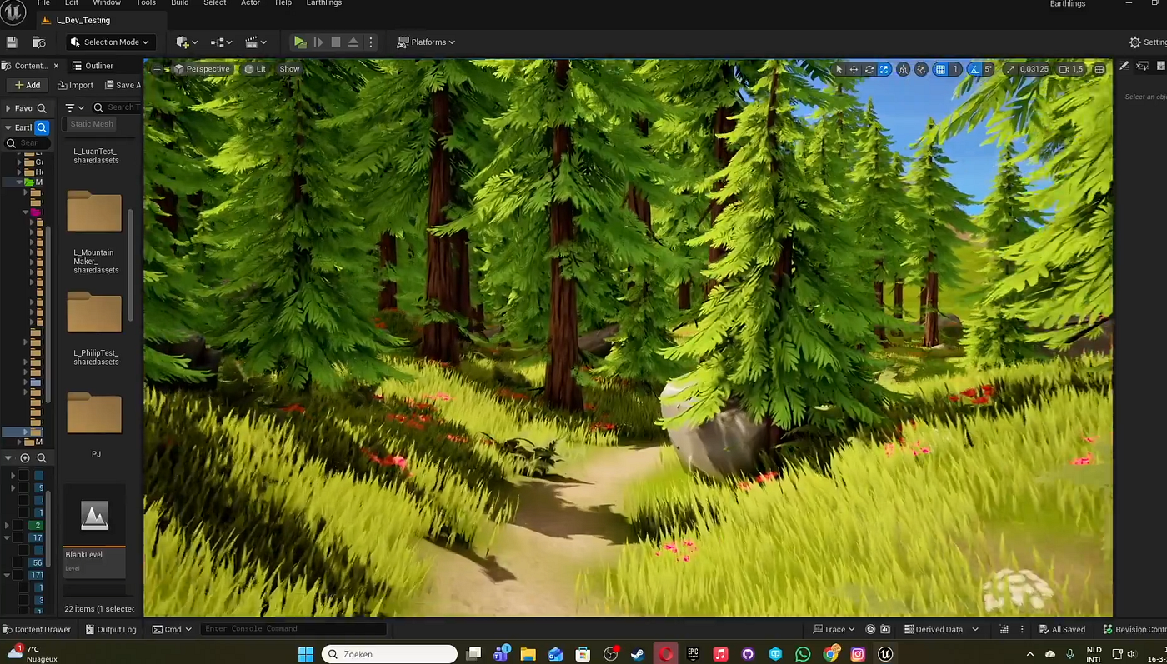Search the Favorites section magnifier icon
The height and width of the screenshot is (664, 1167).
[42, 108]
